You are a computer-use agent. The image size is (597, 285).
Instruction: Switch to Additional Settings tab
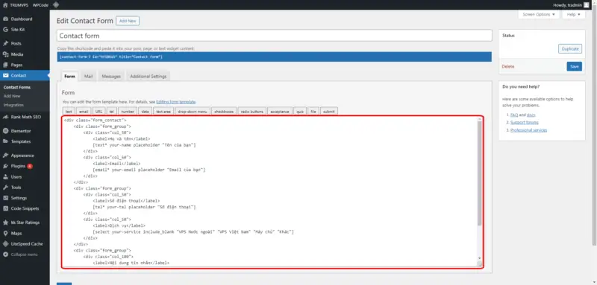[x=148, y=77]
